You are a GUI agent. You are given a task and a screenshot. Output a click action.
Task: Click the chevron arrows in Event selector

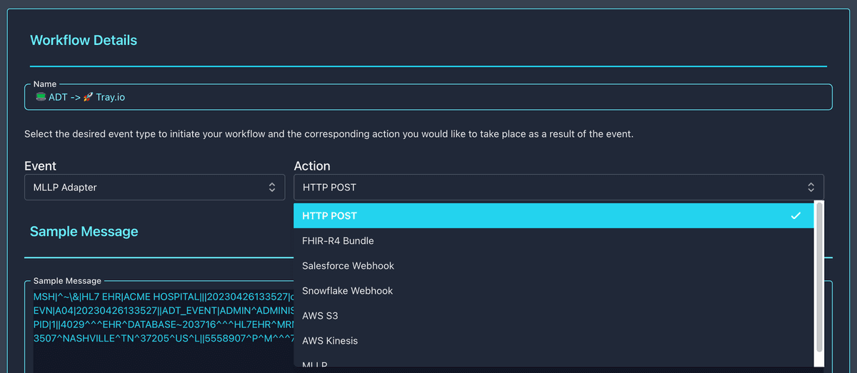click(x=272, y=187)
